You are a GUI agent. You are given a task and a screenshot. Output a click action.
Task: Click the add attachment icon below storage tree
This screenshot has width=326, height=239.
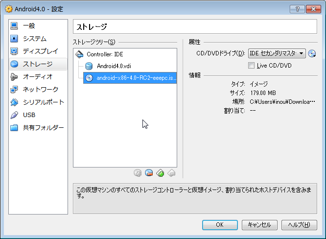pos(138,173)
